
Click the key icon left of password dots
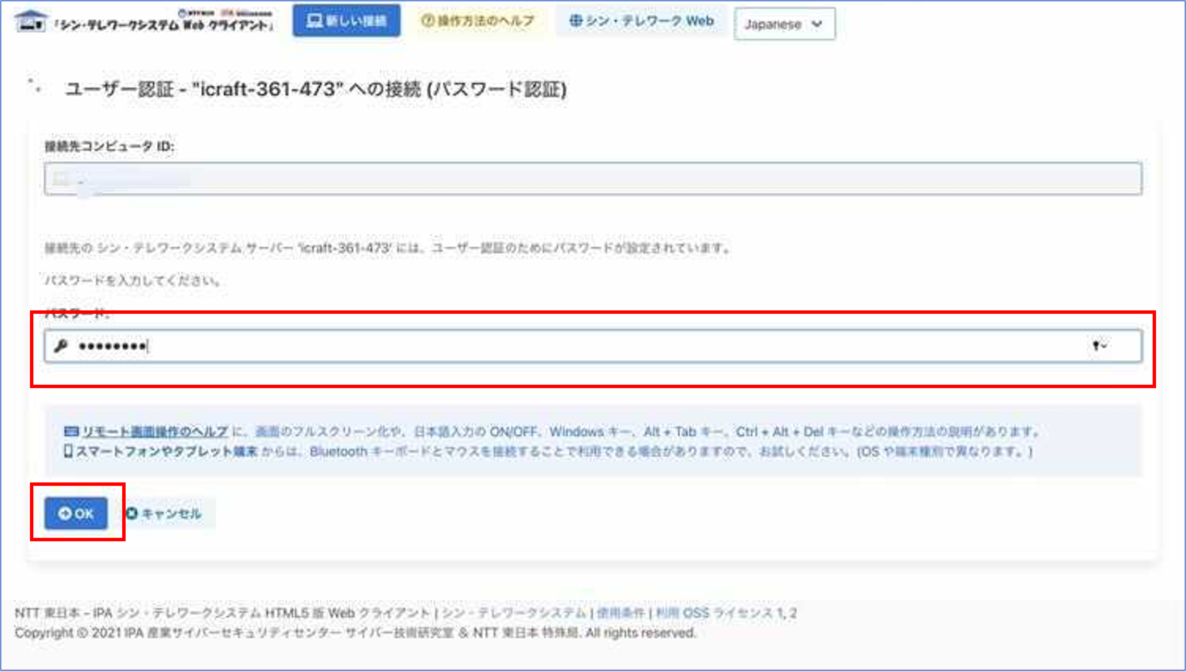pos(61,345)
